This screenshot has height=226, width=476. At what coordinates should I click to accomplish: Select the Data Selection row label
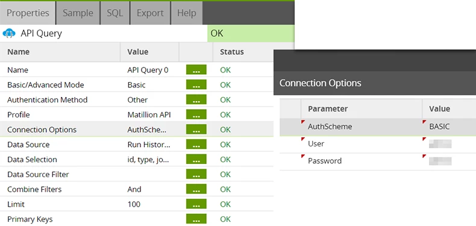coord(32,160)
